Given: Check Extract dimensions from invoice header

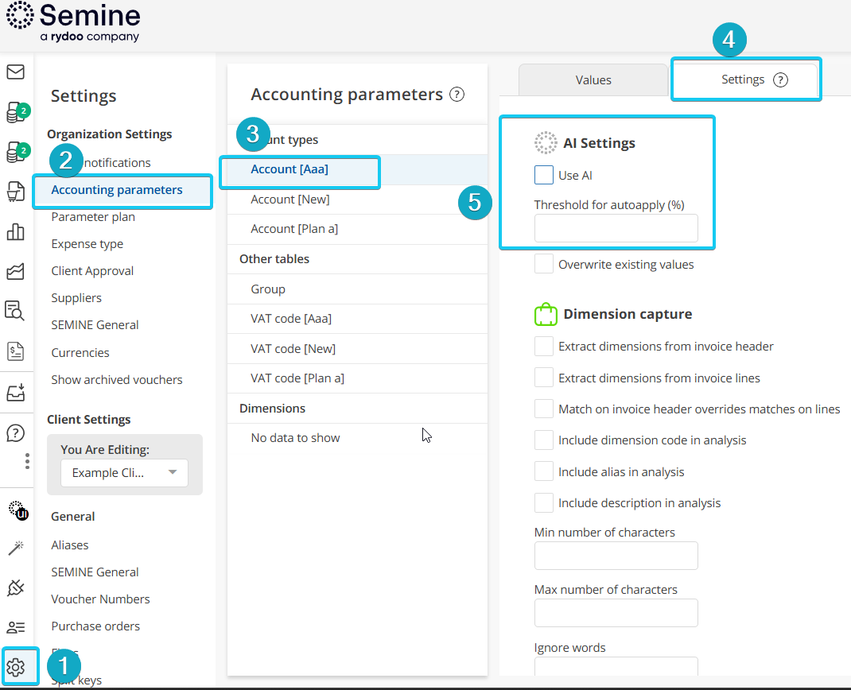Looking at the screenshot, I should (544, 346).
